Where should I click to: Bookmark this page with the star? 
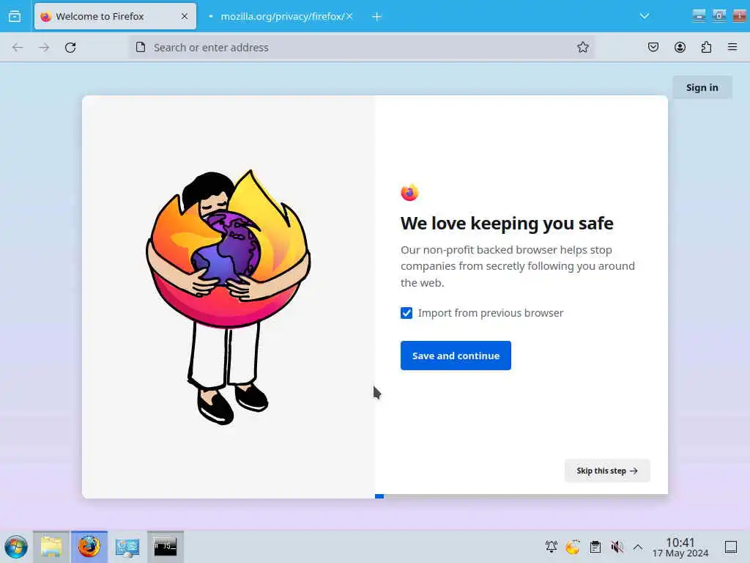coord(582,48)
